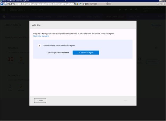Click the Help link in navigation bar
The width and height of the screenshot is (166, 121).
[160, 16]
